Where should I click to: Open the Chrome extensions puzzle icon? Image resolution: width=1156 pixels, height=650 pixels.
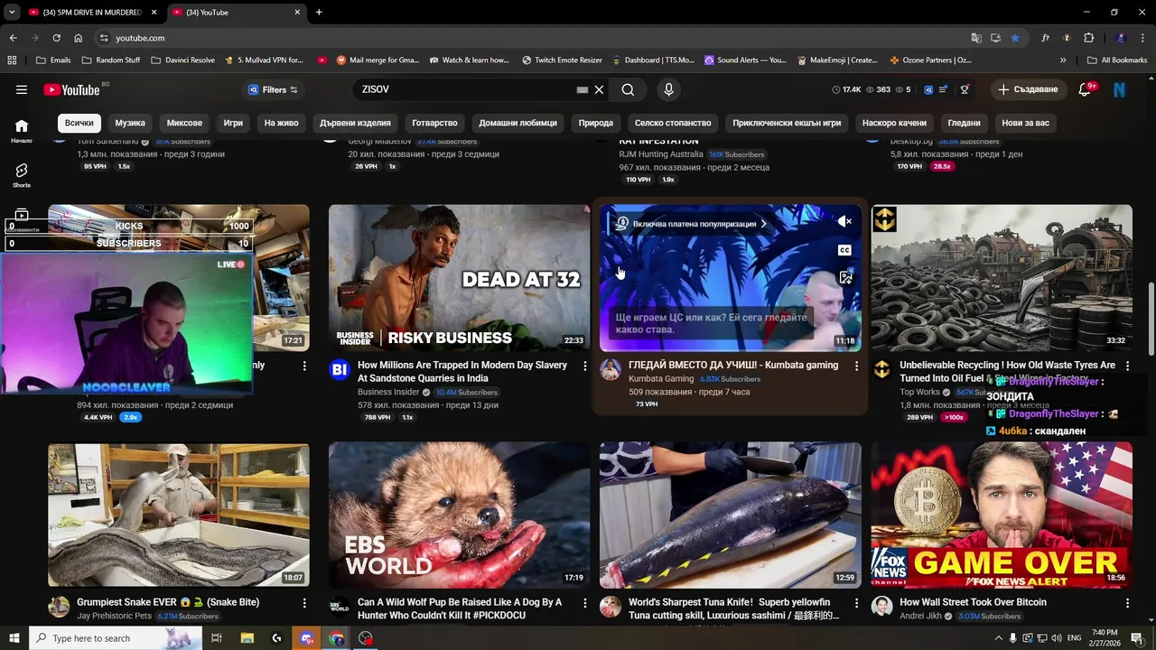[1088, 38]
